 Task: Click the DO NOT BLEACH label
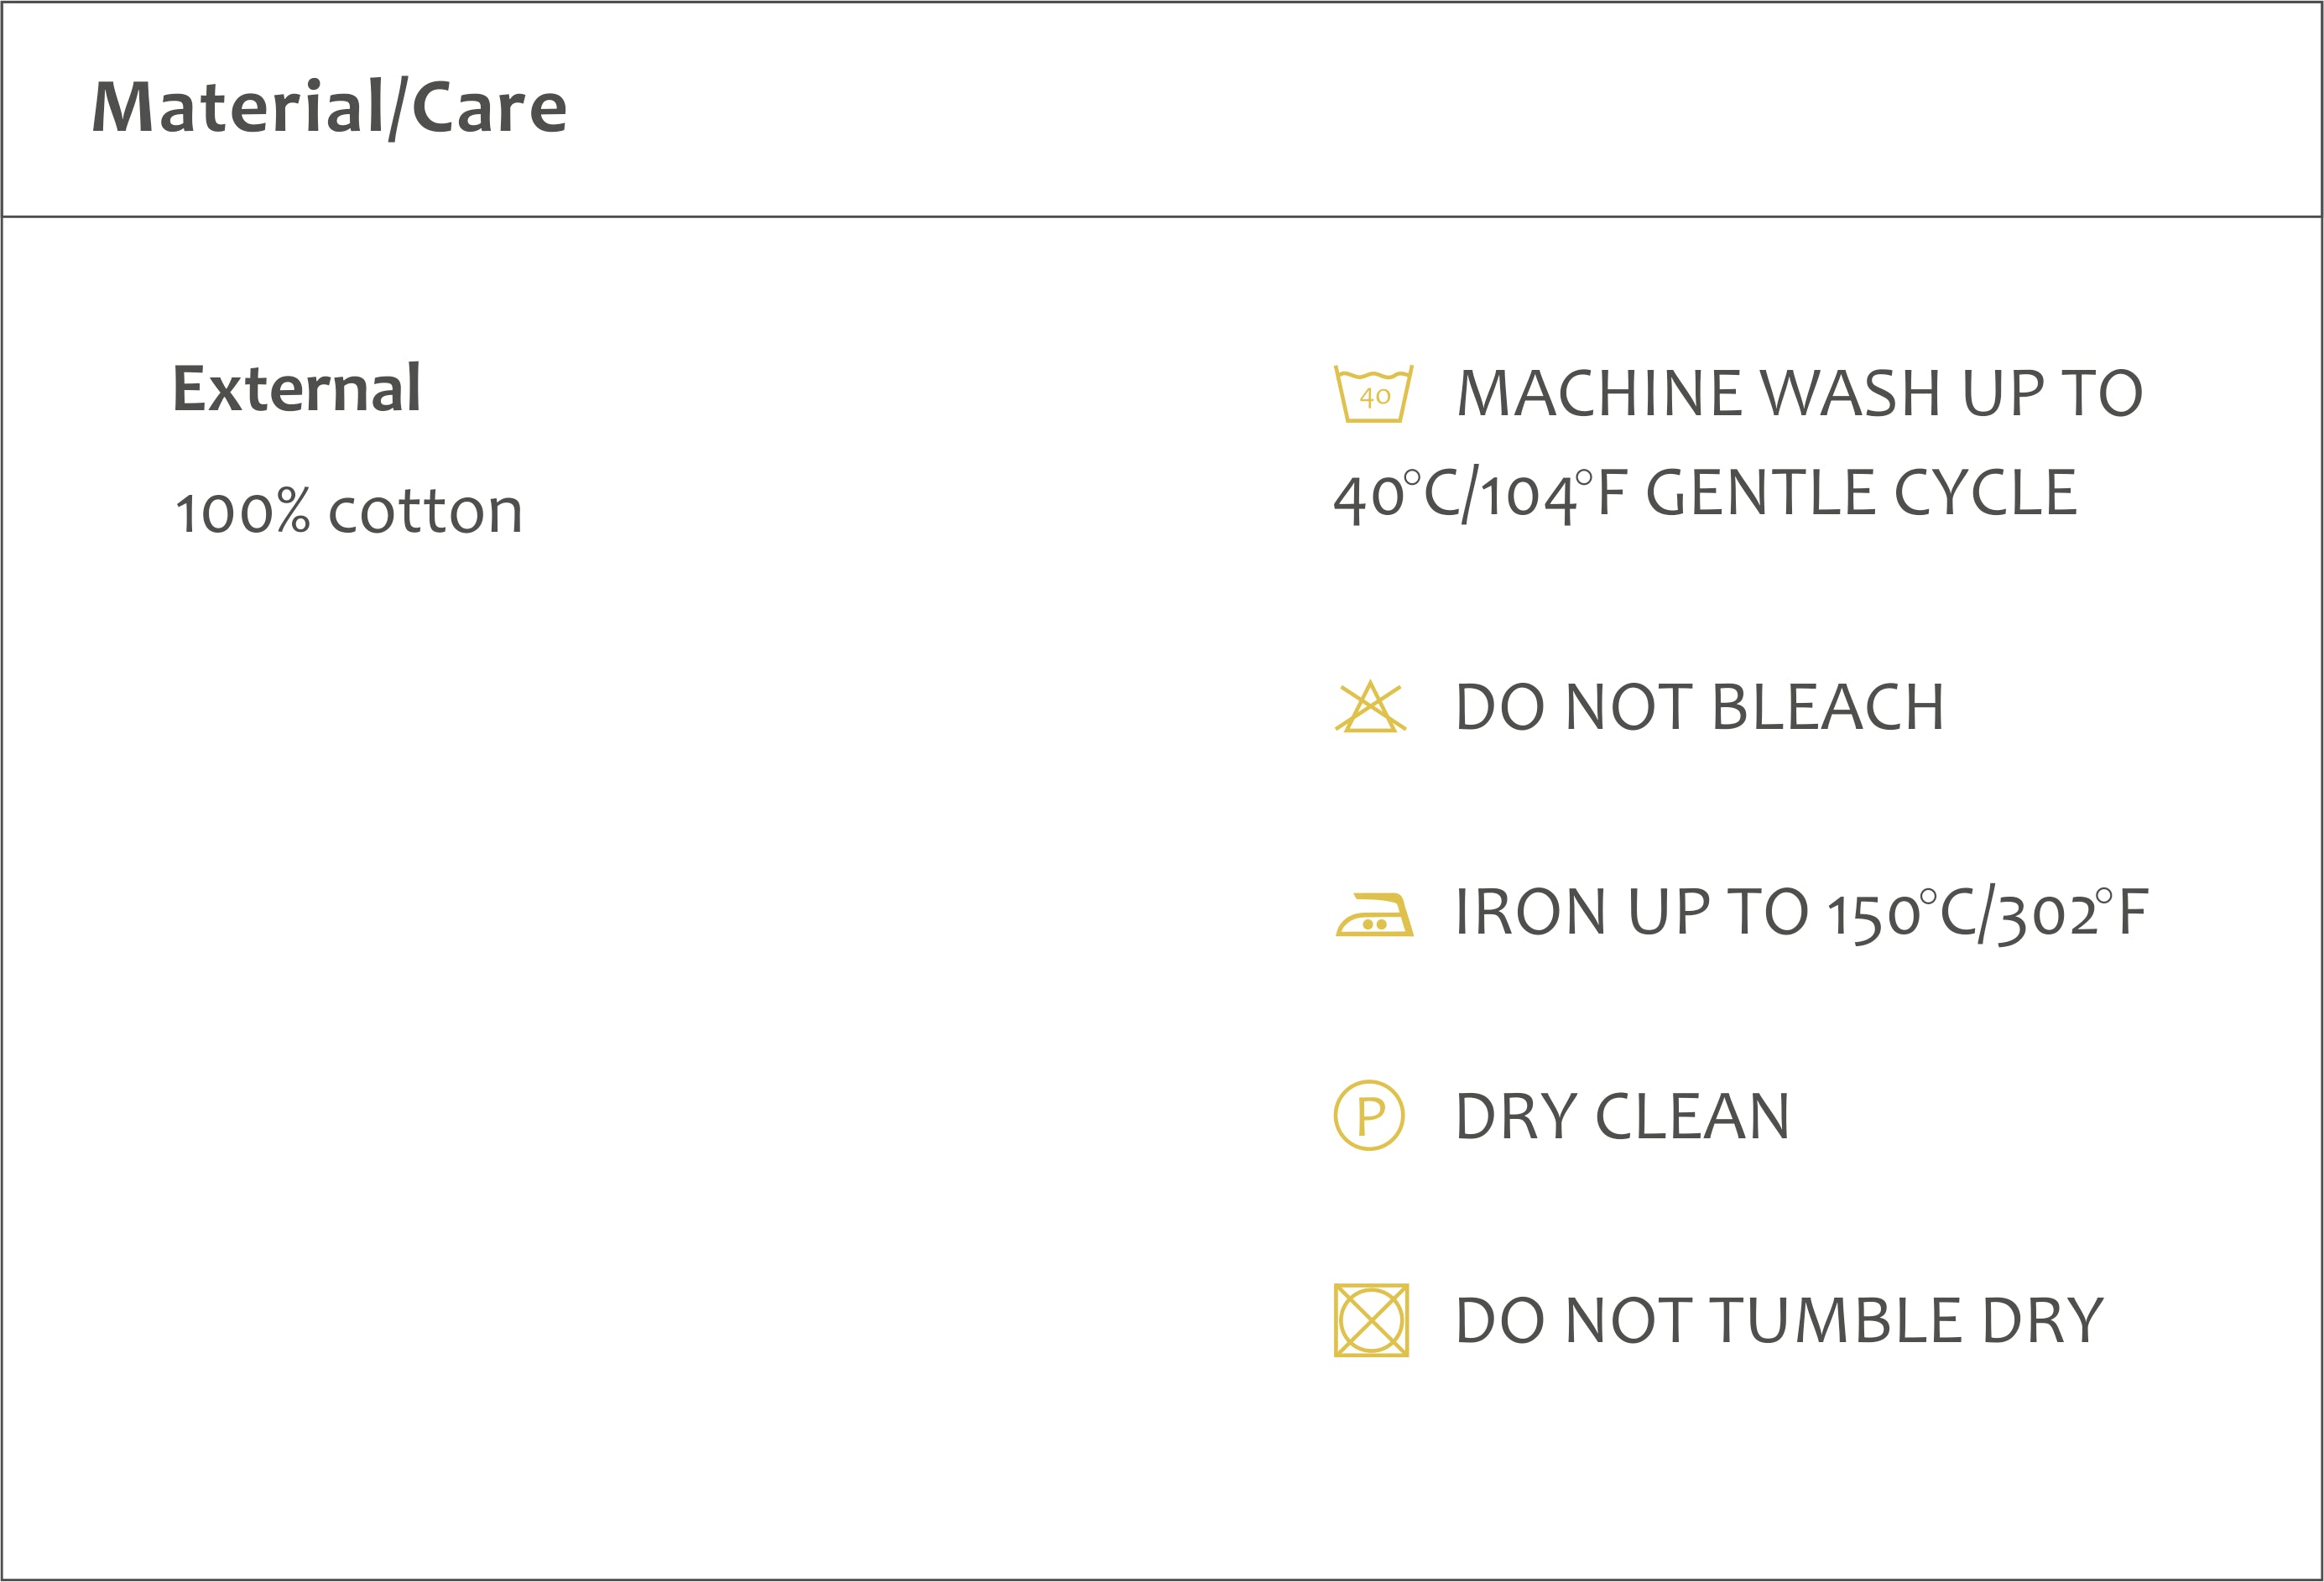1700,708
